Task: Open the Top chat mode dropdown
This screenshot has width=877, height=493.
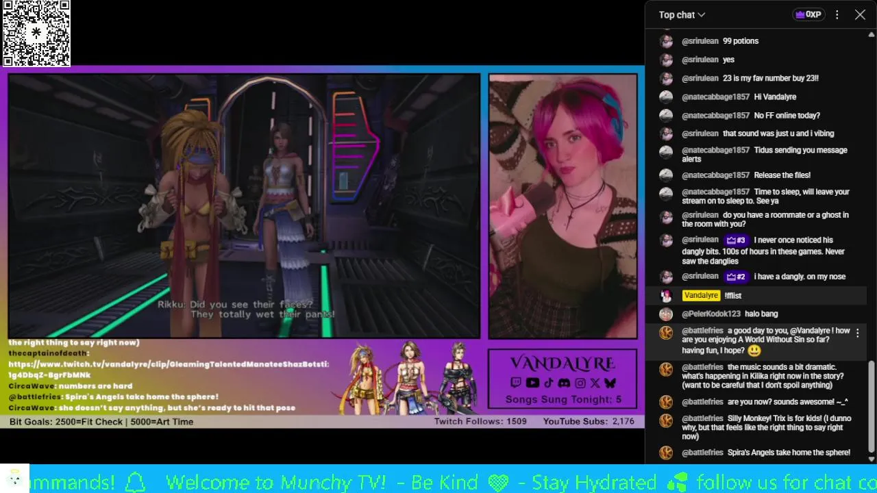Action: point(682,14)
